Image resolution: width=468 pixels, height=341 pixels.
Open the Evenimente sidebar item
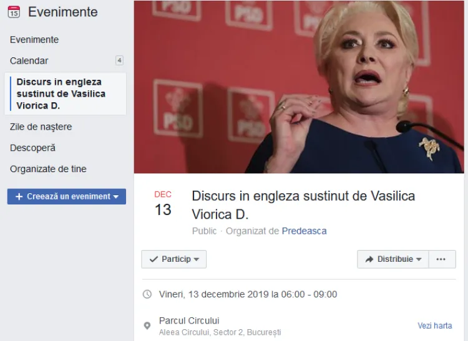[x=34, y=40]
